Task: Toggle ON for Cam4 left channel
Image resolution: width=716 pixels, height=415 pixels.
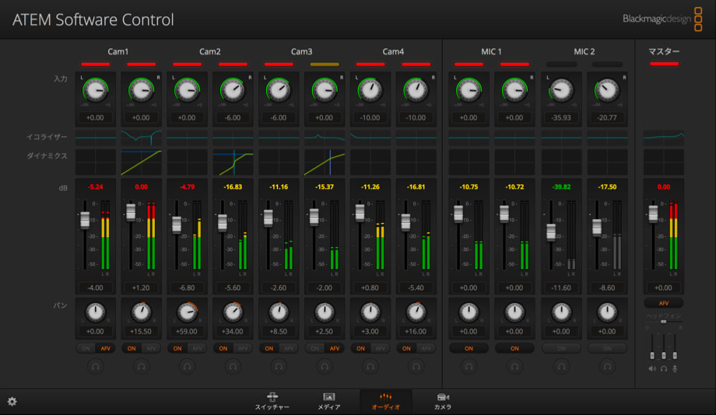Action: 361,348
